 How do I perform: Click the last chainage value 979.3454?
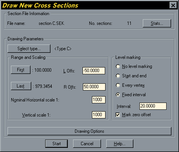[44, 86]
